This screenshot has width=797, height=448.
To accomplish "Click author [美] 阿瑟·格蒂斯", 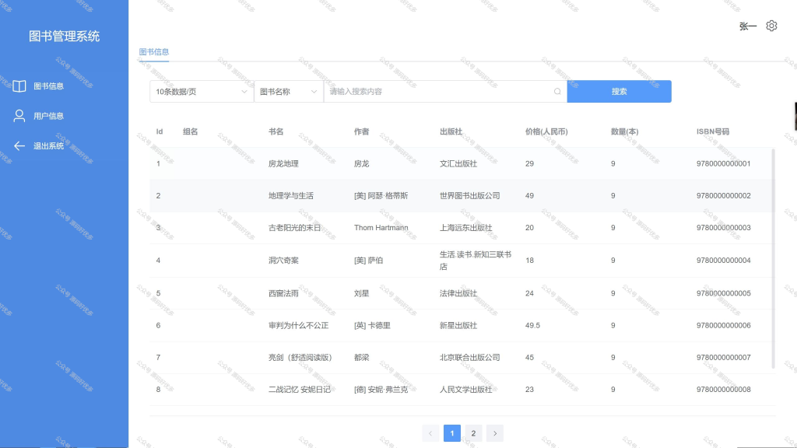I will point(381,195).
